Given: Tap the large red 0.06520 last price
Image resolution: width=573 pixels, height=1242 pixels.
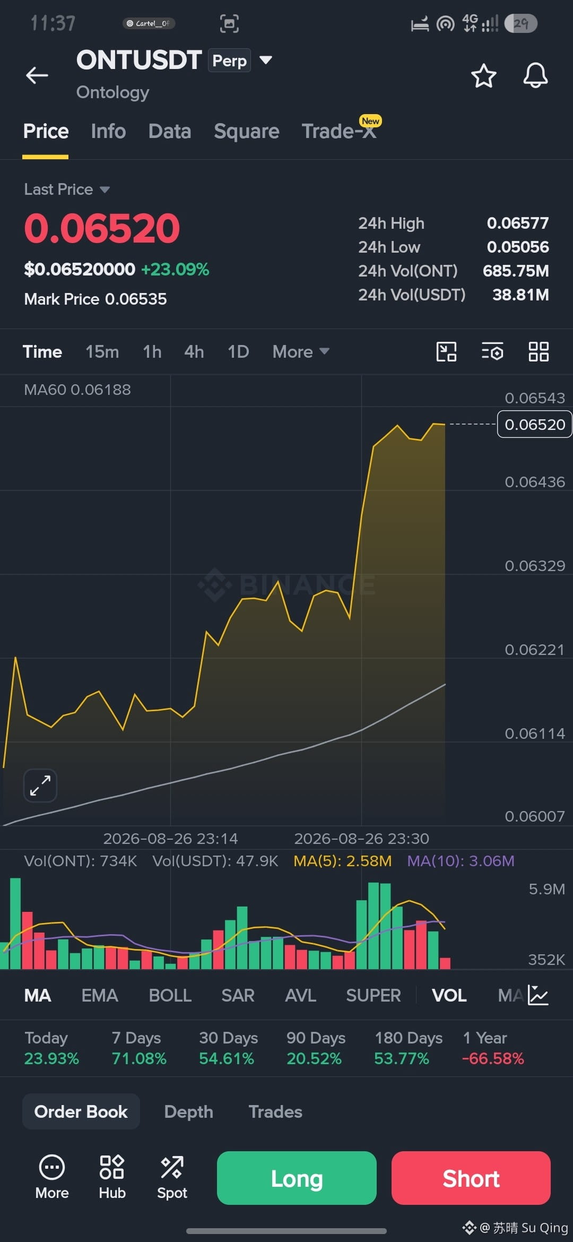Looking at the screenshot, I should [x=102, y=228].
